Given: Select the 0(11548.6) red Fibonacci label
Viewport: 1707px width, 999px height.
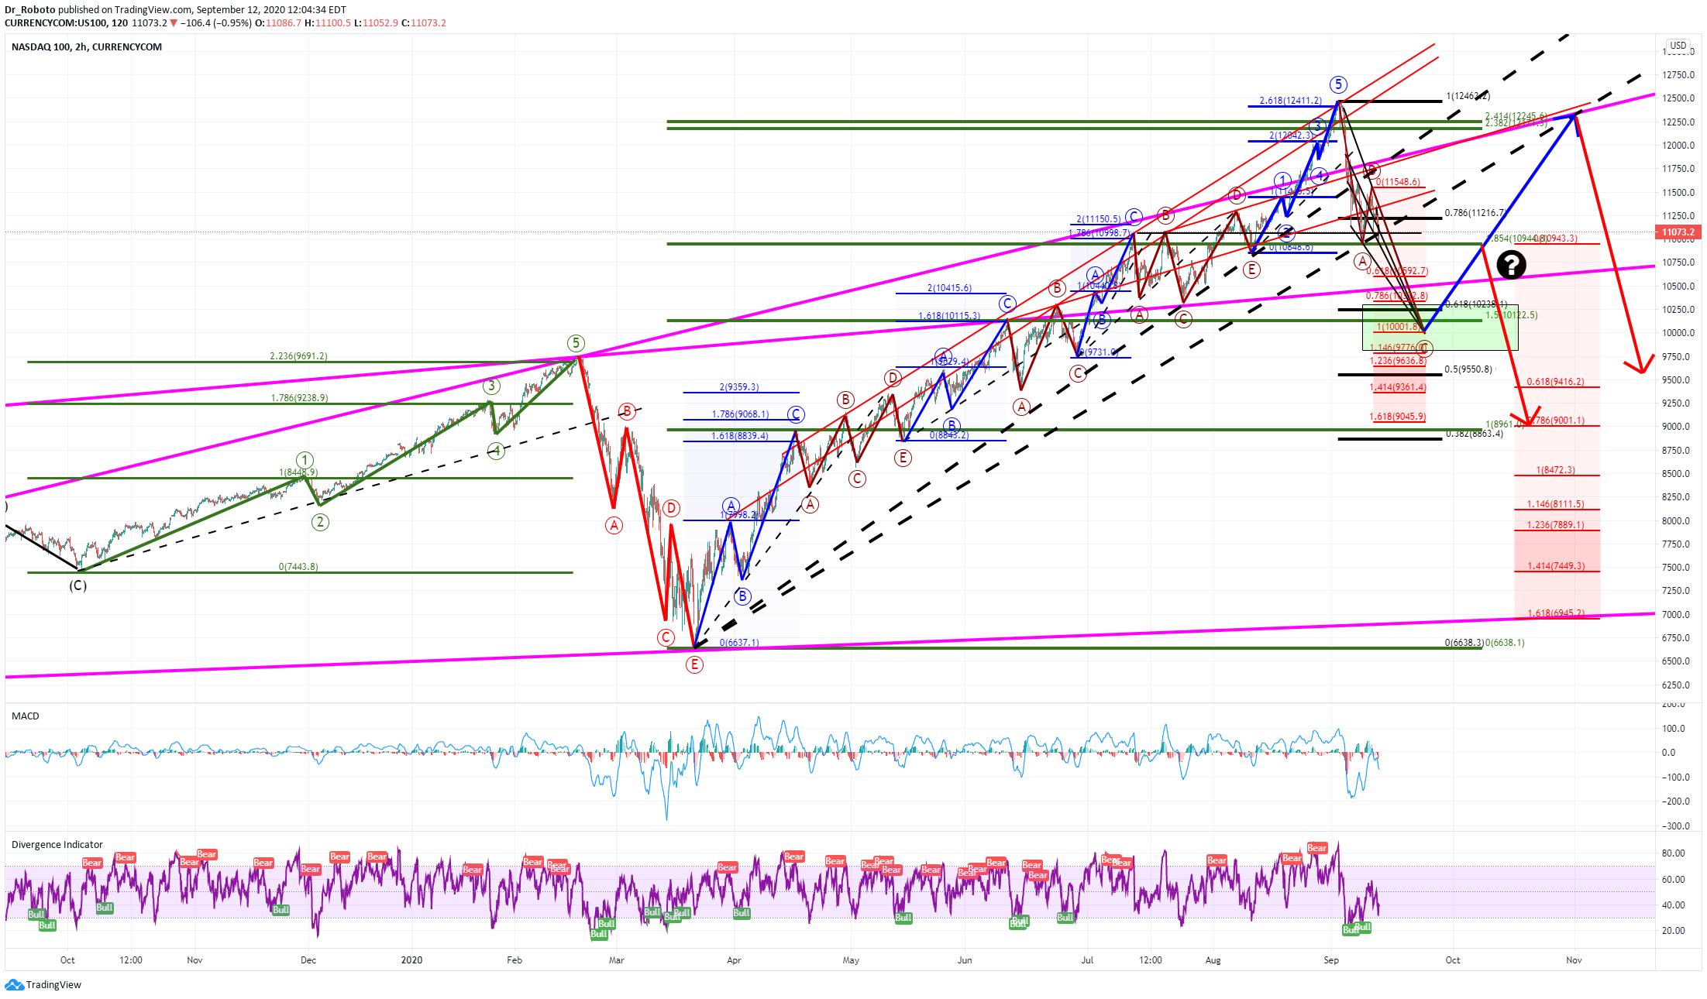Looking at the screenshot, I should (1398, 182).
